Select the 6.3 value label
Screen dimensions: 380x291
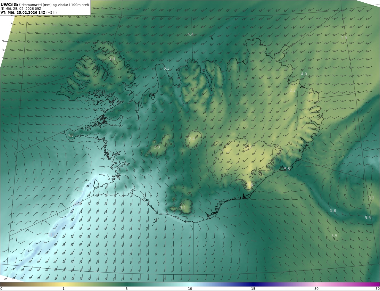(167, 68)
